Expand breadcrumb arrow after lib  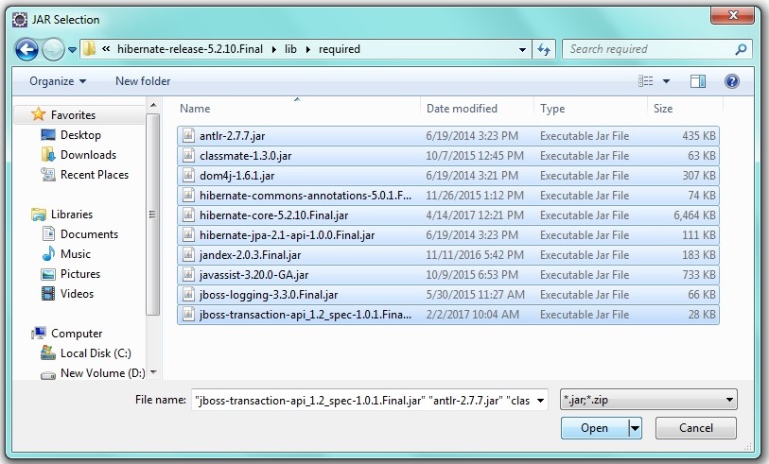(x=308, y=49)
